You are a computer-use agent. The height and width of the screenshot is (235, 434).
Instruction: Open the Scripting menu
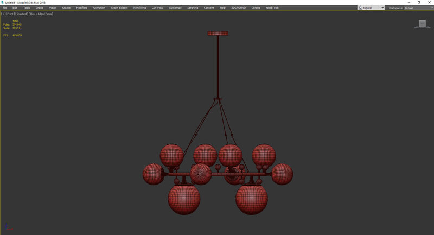[193, 8]
